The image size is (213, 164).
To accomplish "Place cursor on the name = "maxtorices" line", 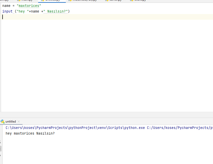I will pos(22,6).
